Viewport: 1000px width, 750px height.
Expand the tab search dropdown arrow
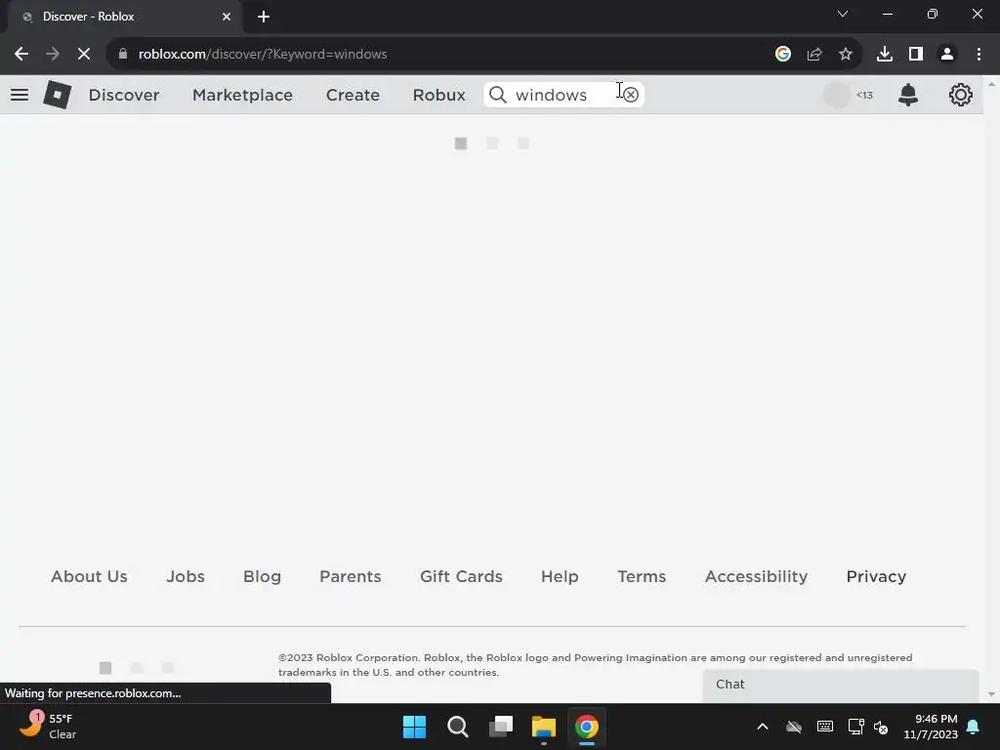point(843,14)
